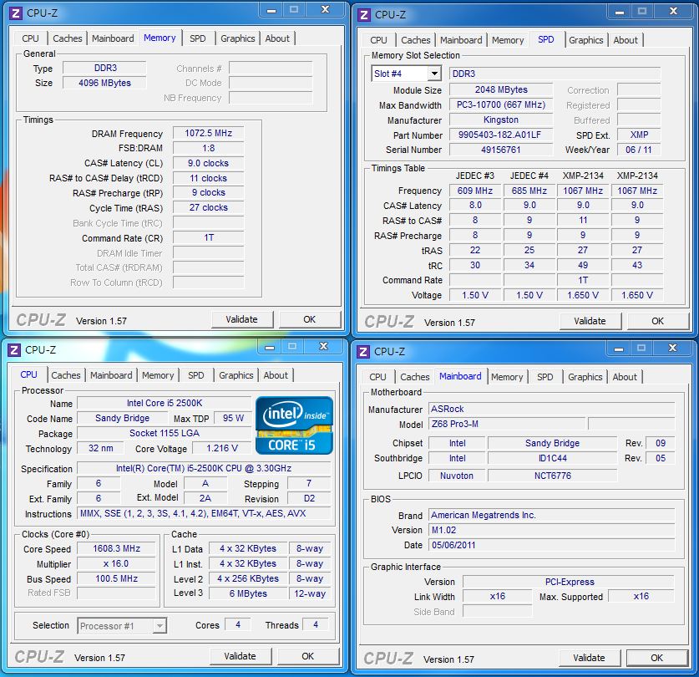Open the Caches tab in the Mainboard window
Image resolution: width=699 pixels, height=677 pixels.
[414, 378]
